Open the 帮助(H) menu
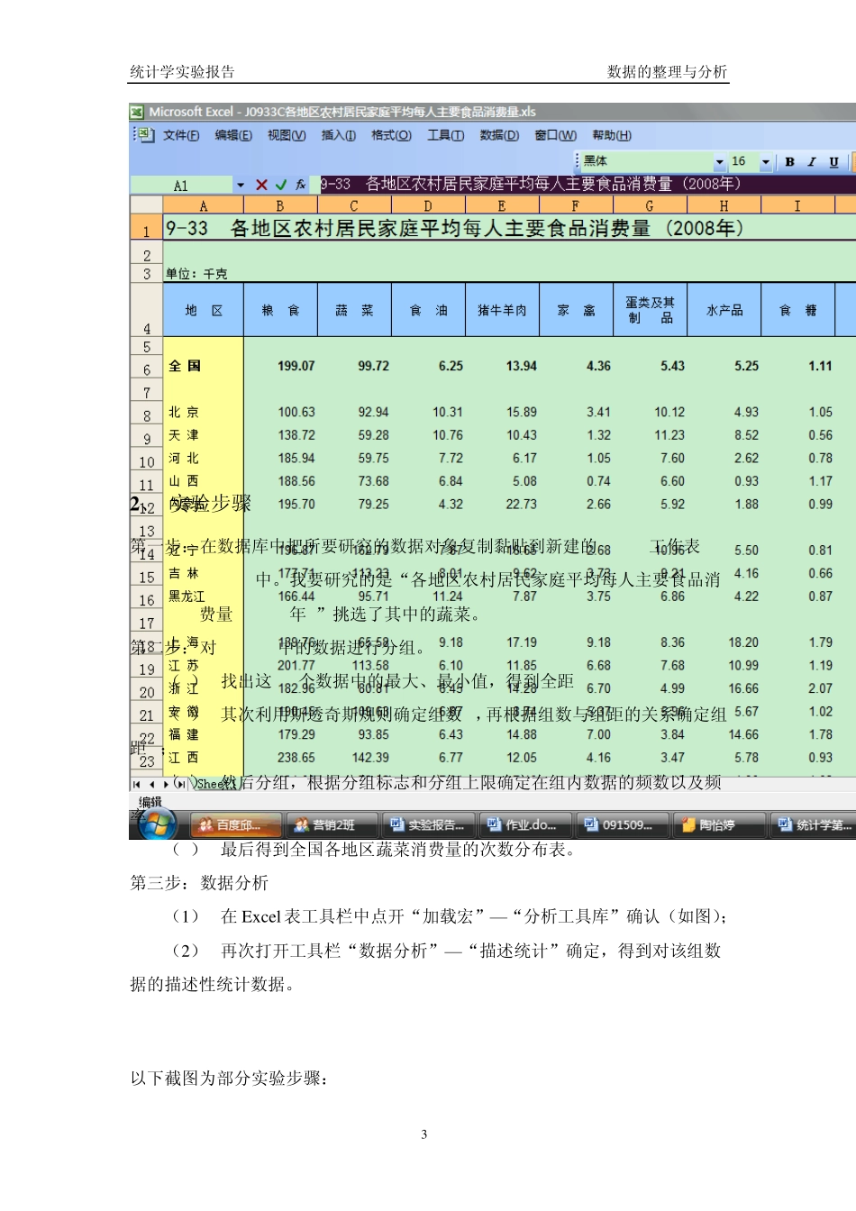 [x=612, y=135]
